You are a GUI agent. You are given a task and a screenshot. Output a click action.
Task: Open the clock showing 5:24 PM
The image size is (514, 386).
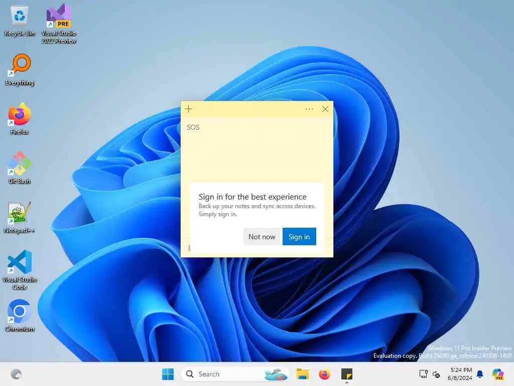(460, 374)
